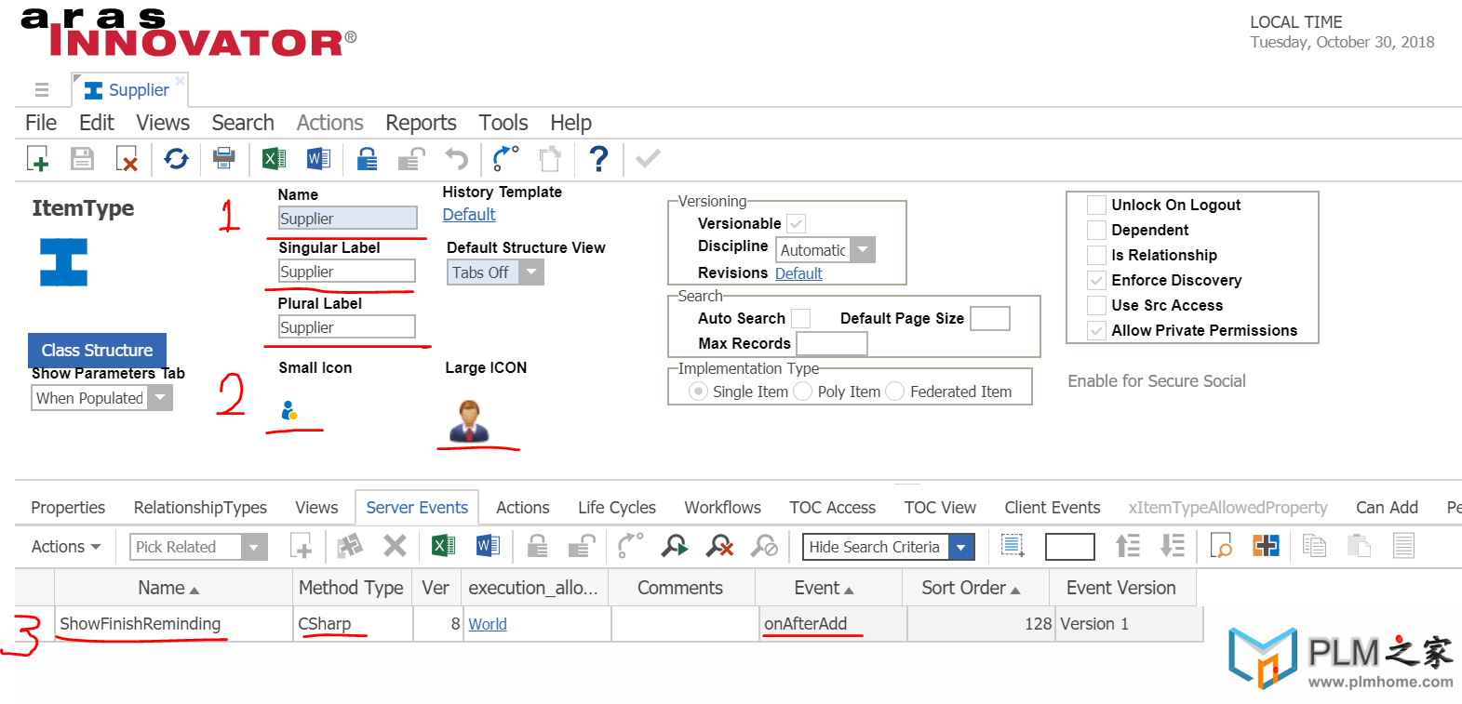The image size is (1462, 704).
Task: Export Server Events grid to Word
Action: [488, 546]
